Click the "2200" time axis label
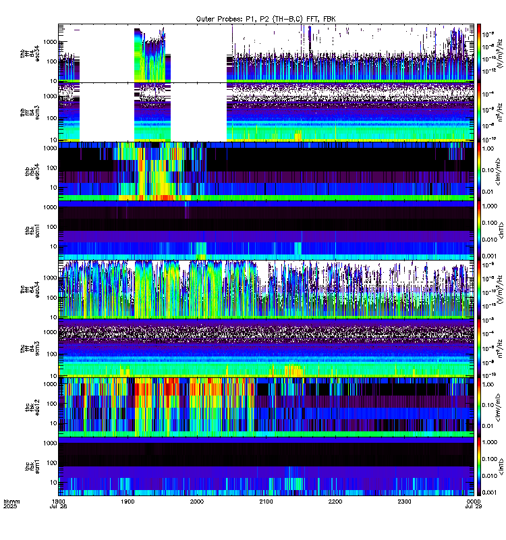506x540 pixels. tap(335, 502)
